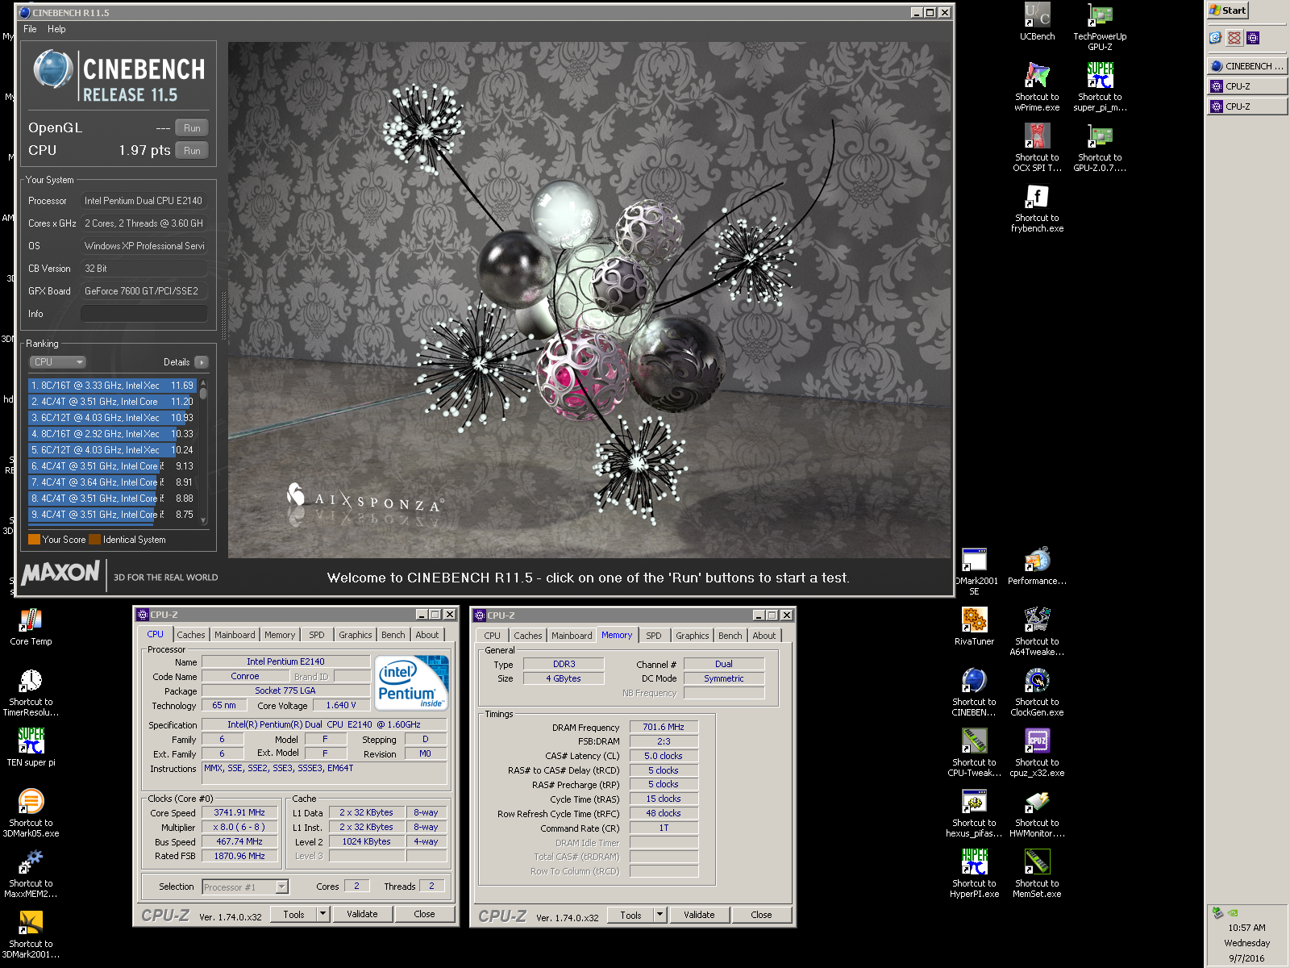
Task: Click the Intel Pentium inside logo in CPU-Z
Action: (412, 682)
